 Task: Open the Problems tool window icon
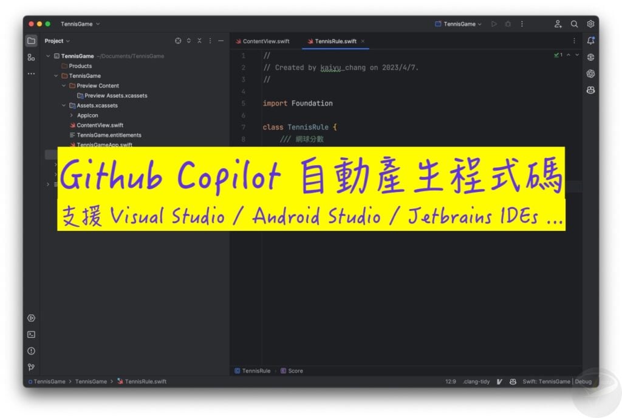pyautogui.click(x=31, y=351)
